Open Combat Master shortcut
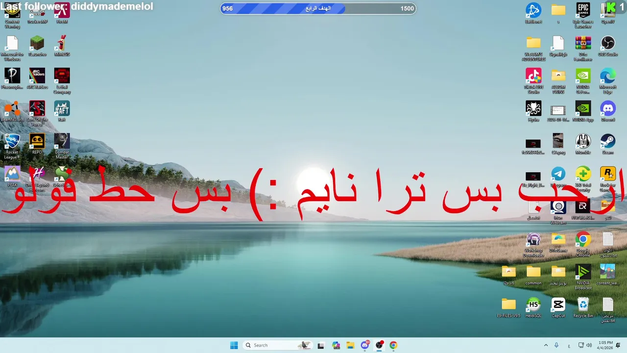Viewport: 627px width, 353px height. click(62, 146)
